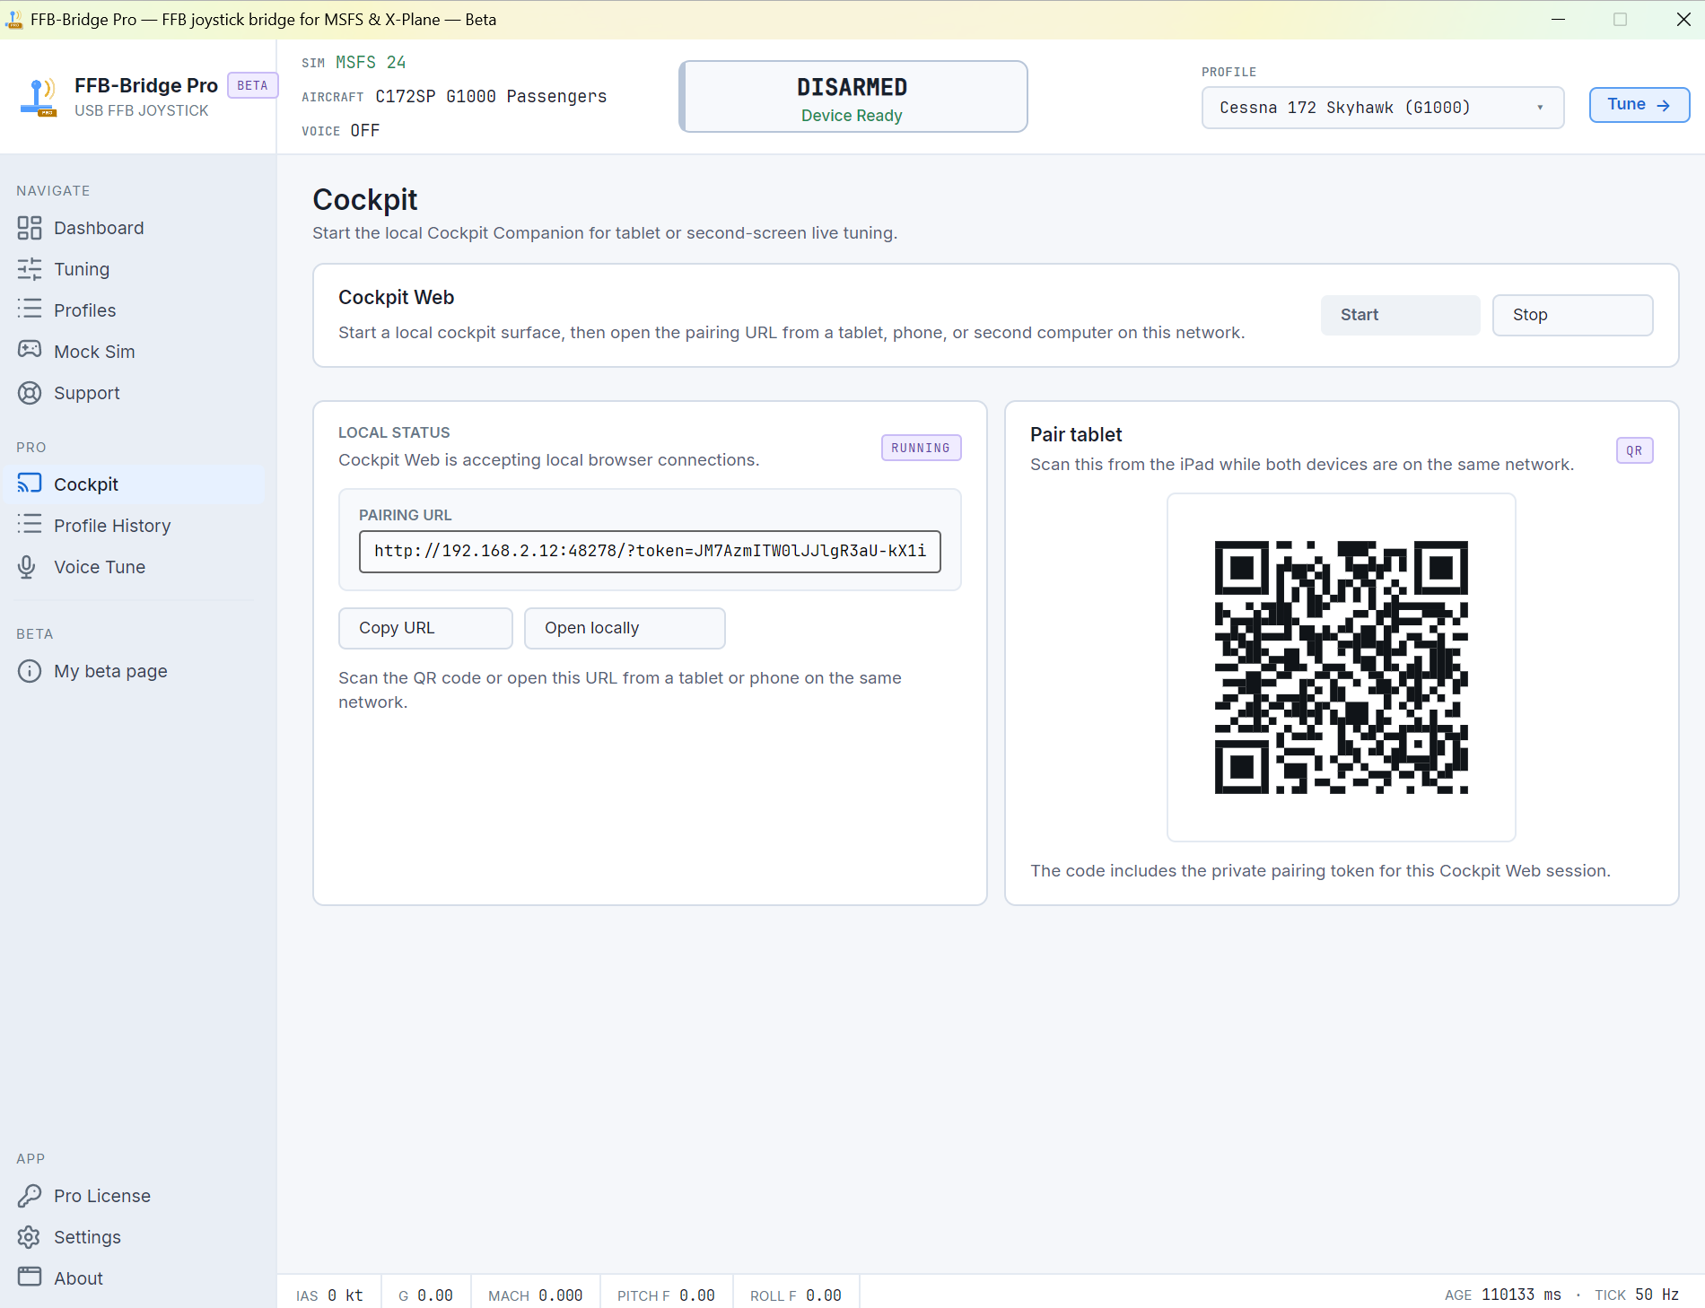The image size is (1705, 1308).
Task: Open Pro License page
Action: [135, 1196]
